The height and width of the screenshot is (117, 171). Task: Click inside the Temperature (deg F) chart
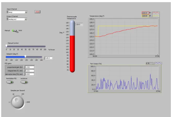point(126,36)
